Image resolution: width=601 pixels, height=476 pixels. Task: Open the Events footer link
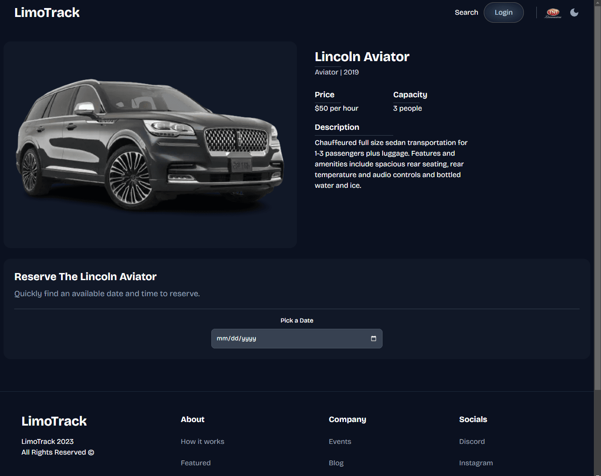click(340, 442)
